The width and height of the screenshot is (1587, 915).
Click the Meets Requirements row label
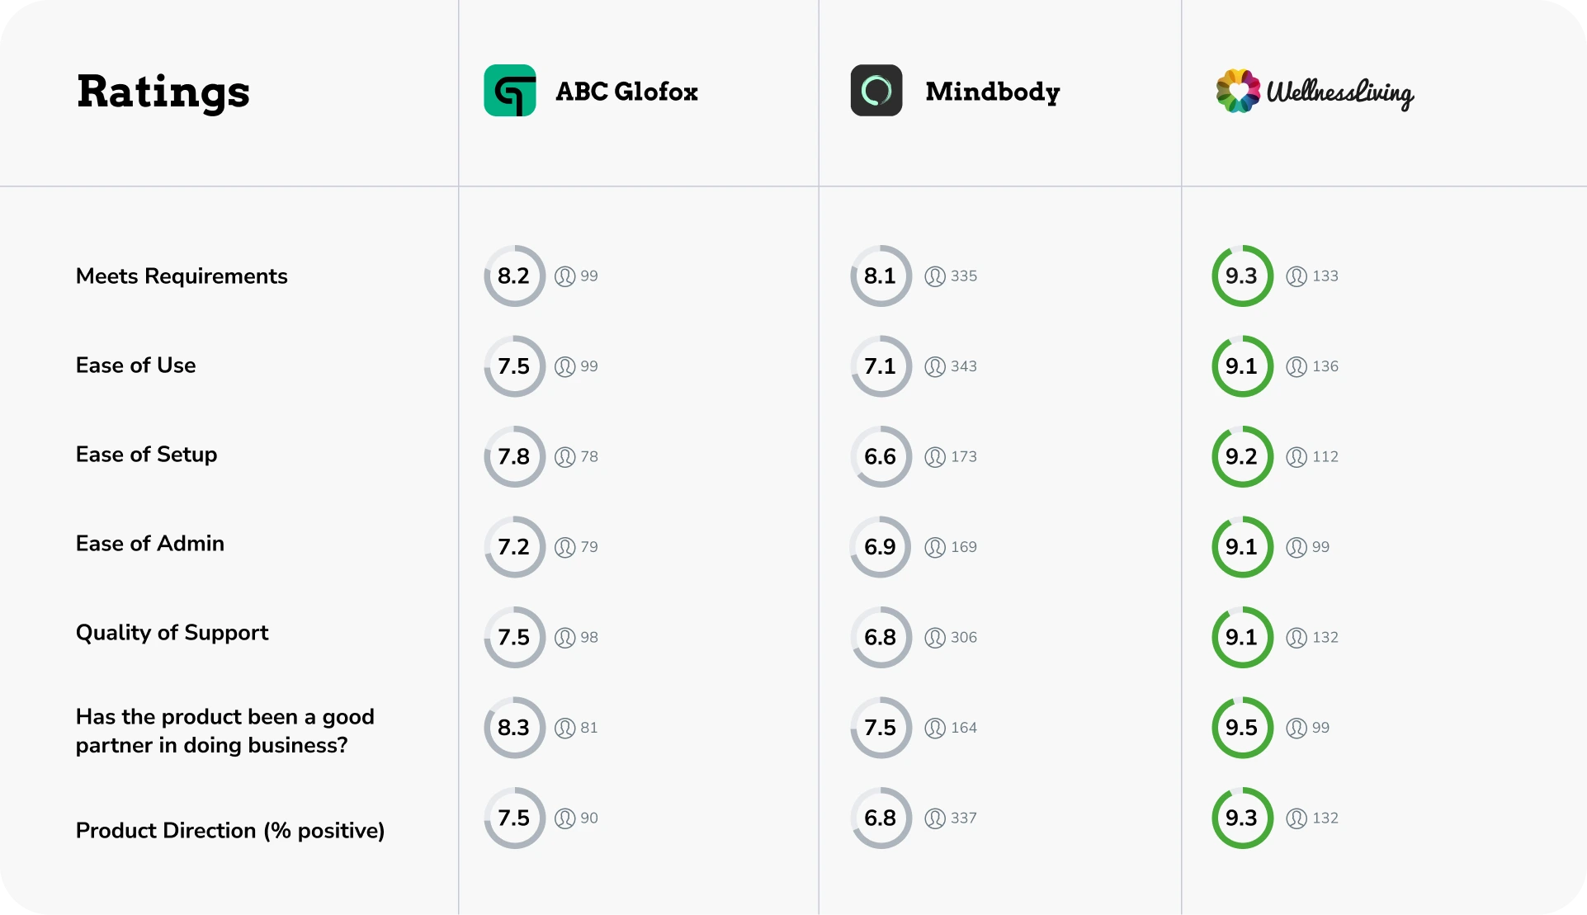point(182,276)
